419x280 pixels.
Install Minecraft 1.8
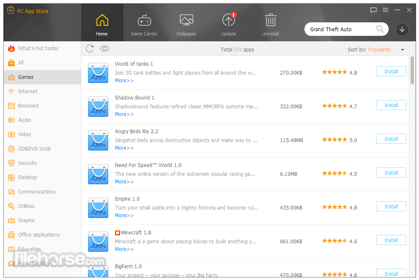[391, 240]
